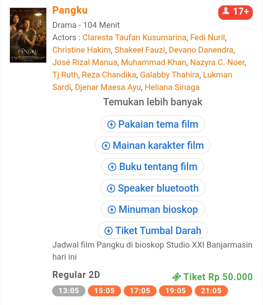
Task: Click the lightning icon beside Mainan karakter film
Action: pos(106,146)
